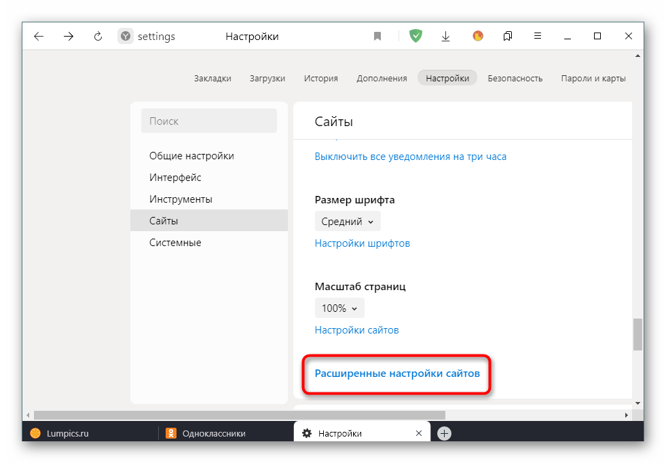Open the Безопасность tab

[x=515, y=78]
